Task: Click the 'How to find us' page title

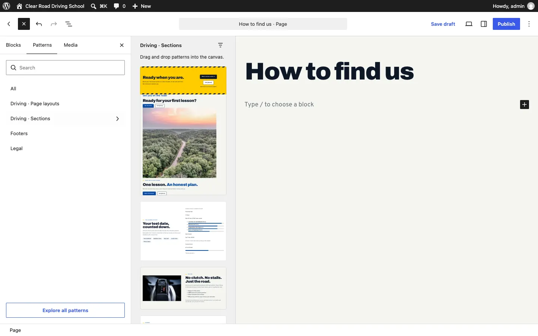Action: click(x=330, y=72)
